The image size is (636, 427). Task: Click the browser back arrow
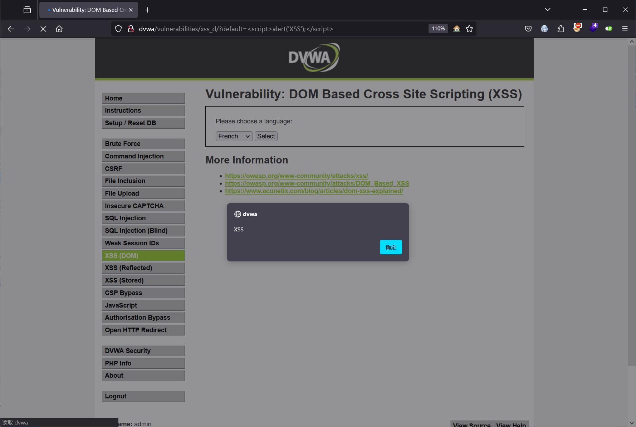click(11, 29)
